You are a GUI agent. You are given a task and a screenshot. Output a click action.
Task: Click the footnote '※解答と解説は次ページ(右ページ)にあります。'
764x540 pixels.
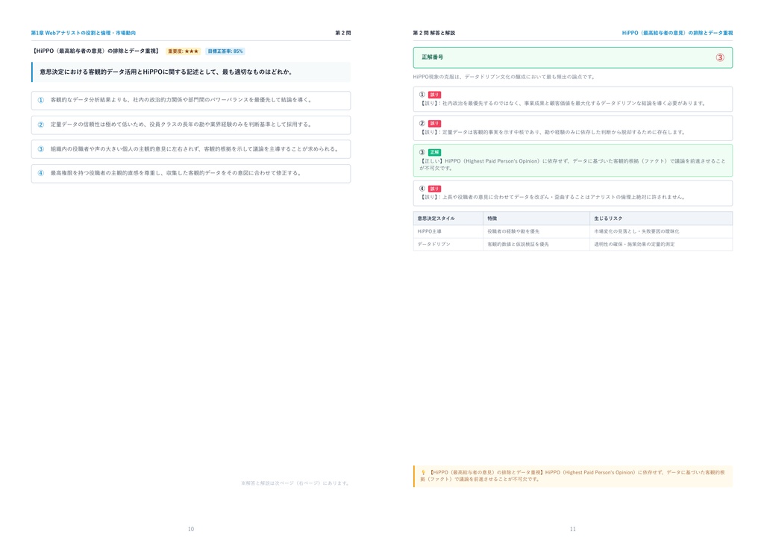[x=295, y=483]
